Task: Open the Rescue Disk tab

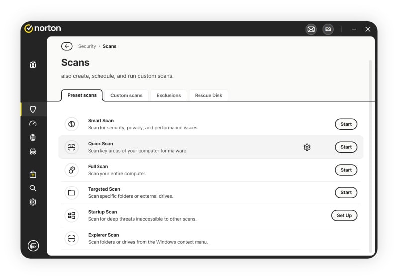Action: pos(208,95)
